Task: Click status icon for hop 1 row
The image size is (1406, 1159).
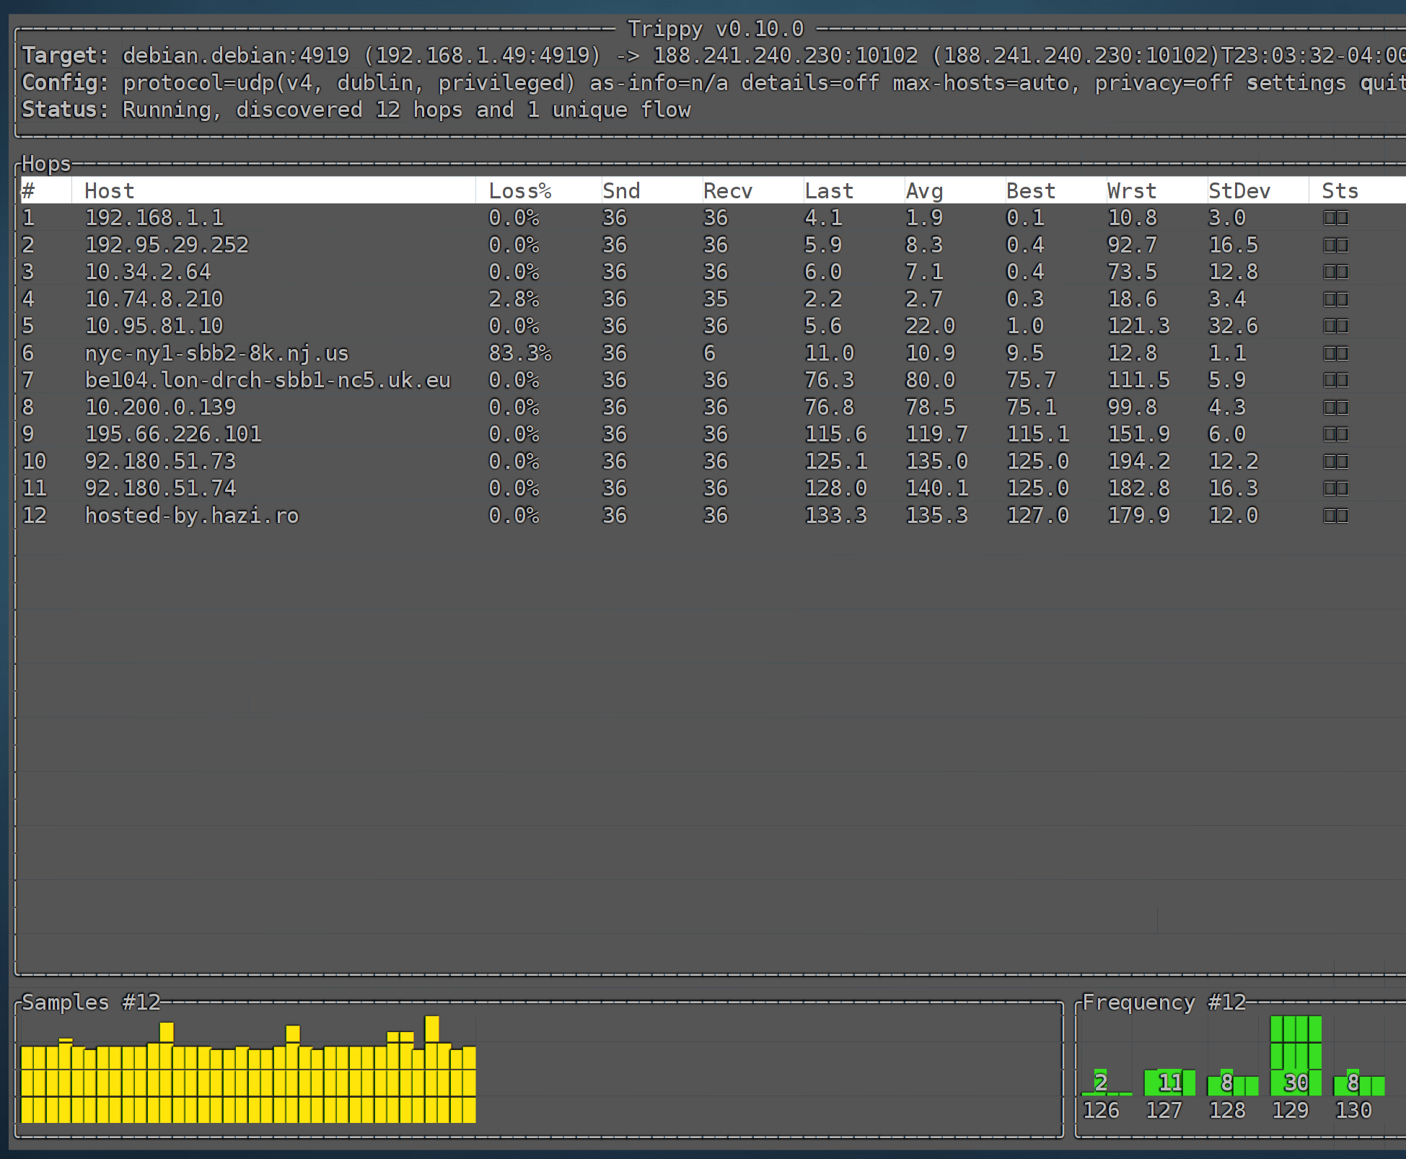Action: [1335, 218]
